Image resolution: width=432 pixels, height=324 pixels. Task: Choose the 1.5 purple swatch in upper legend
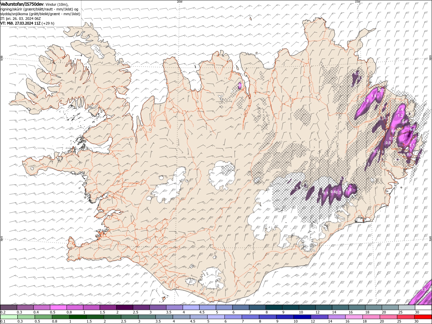tap(108, 307)
